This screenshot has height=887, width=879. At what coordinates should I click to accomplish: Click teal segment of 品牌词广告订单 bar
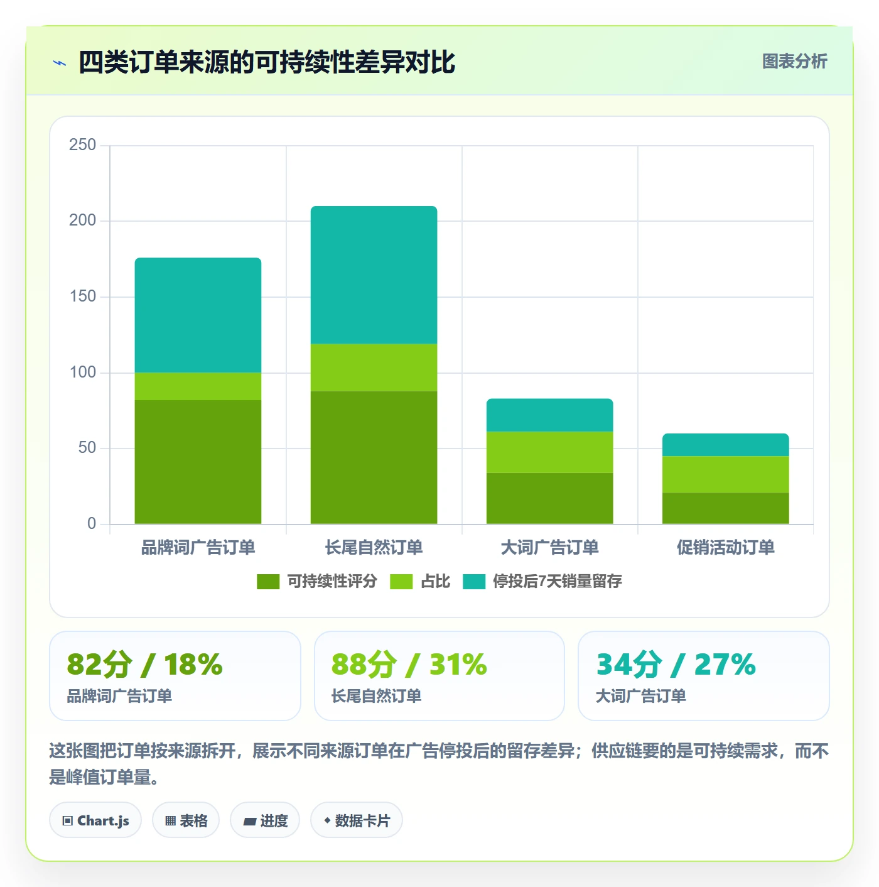pyautogui.click(x=198, y=315)
